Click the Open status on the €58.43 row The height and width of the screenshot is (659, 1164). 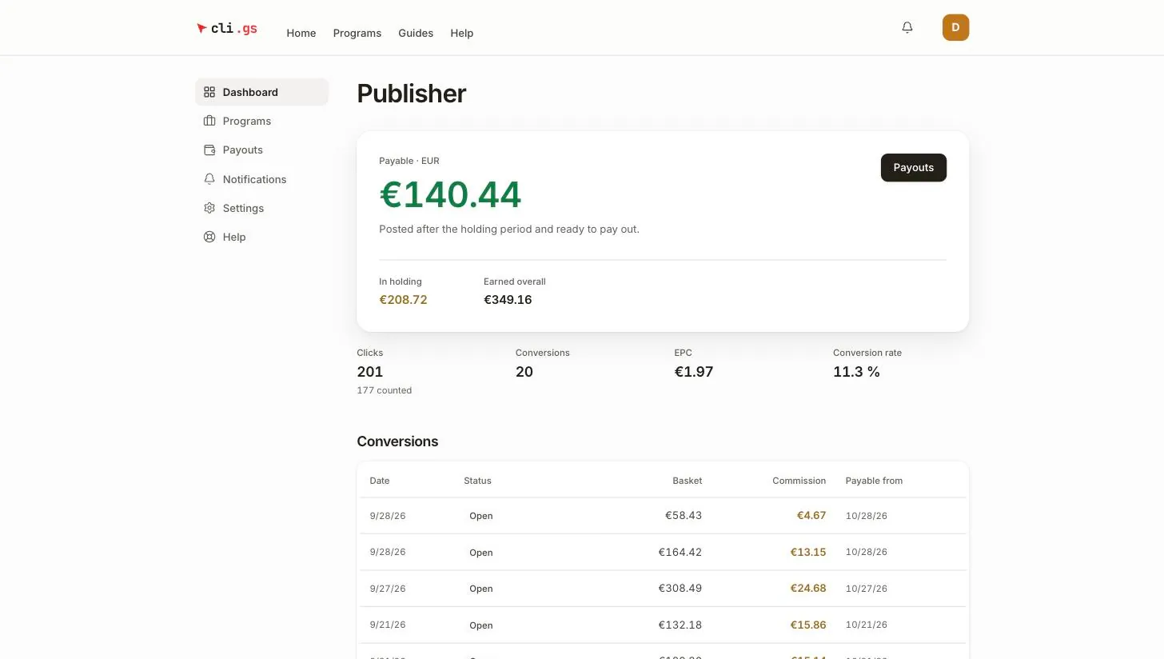click(x=481, y=516)
